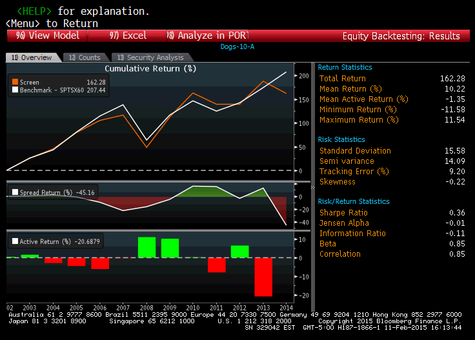This screenshot has height=340, width=475.
Task: Select the Mean Return (%) label
Action: [x=350, y=88]
